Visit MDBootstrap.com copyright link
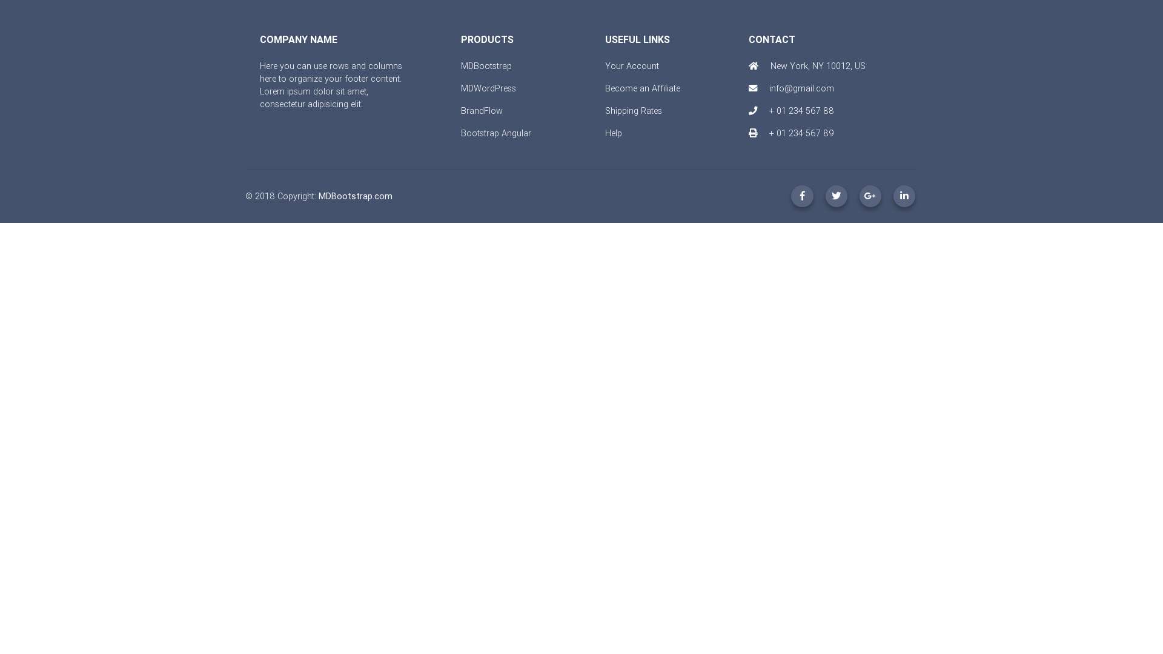 pos(355,196)
